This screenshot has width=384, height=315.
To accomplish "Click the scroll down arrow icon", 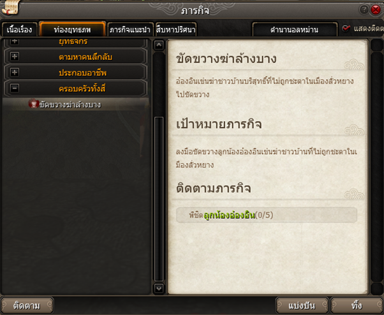I will point(159,288).
